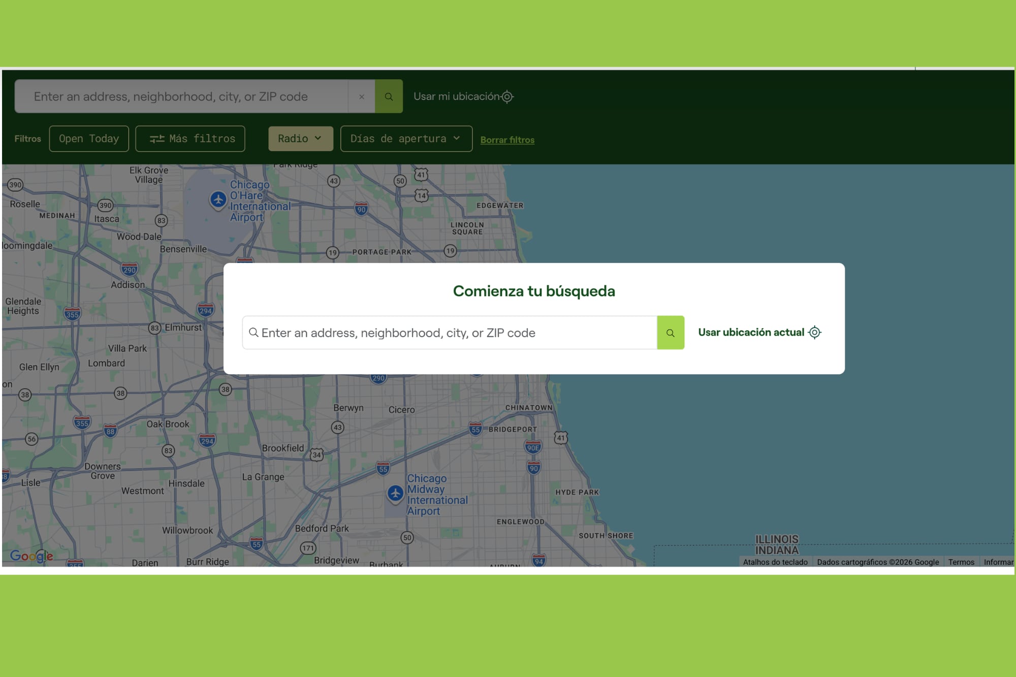
Task: Click O'Hare International Airport map marker
Action: (218, 200)
